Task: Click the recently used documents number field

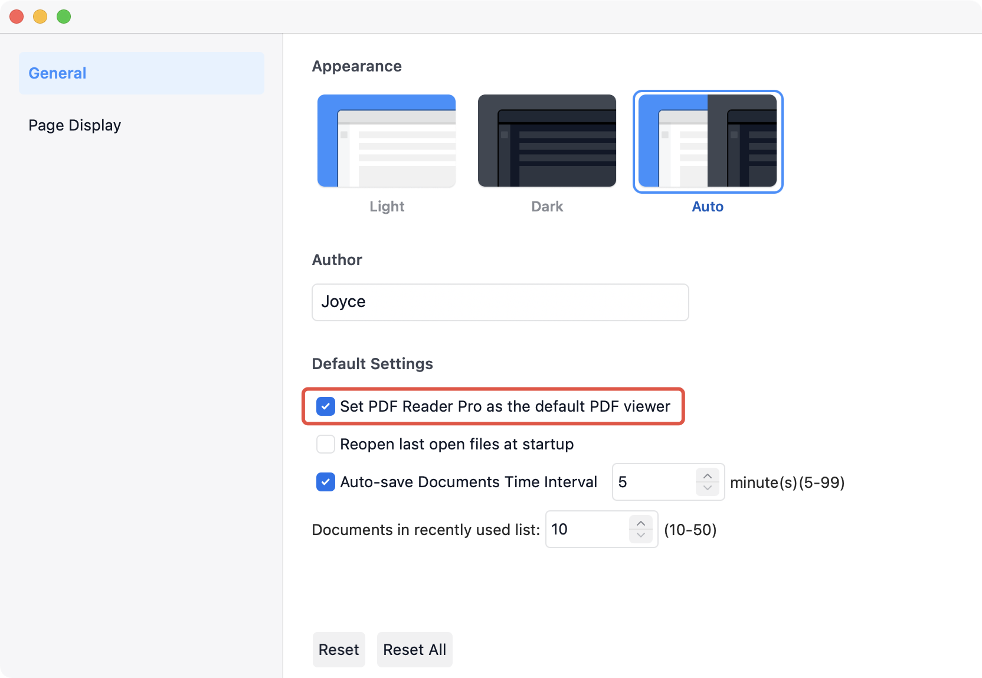Action: 587,529
